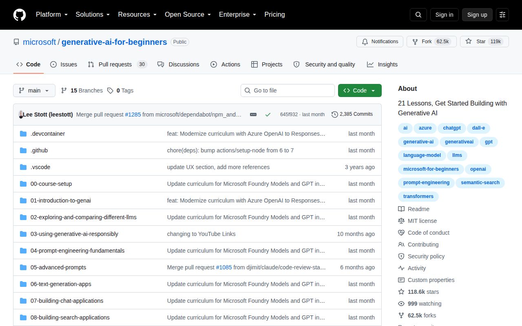The image size is (522, 326).
Task: Click Lee Stott's avatar image
Action: coord(21,115)
